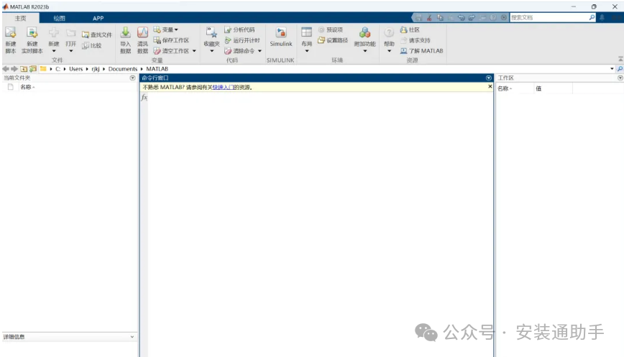The image size is (624, 357).
Task: Open the address bar path history dropdown
Action: tap(612, 69)
